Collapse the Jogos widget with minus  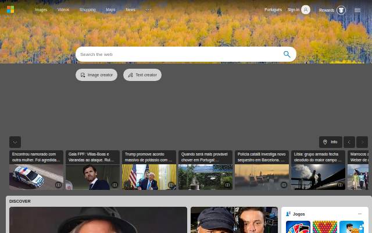pos(360,214)
